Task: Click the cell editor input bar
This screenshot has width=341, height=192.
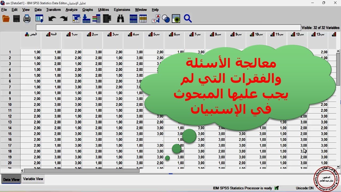Action: pyautogui.click(x=168, y=28)
